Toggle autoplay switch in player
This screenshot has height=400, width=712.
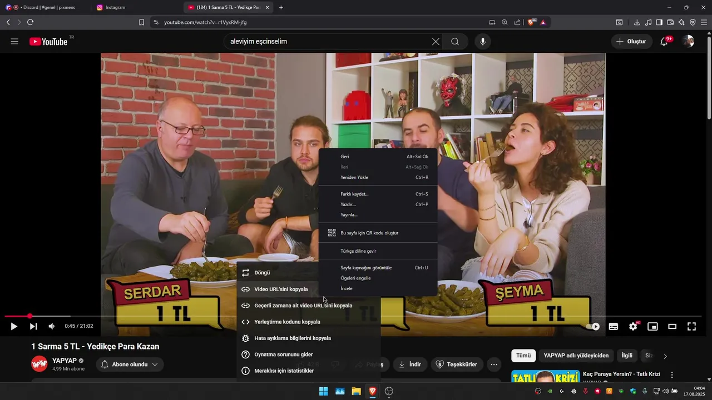point(593,327)
